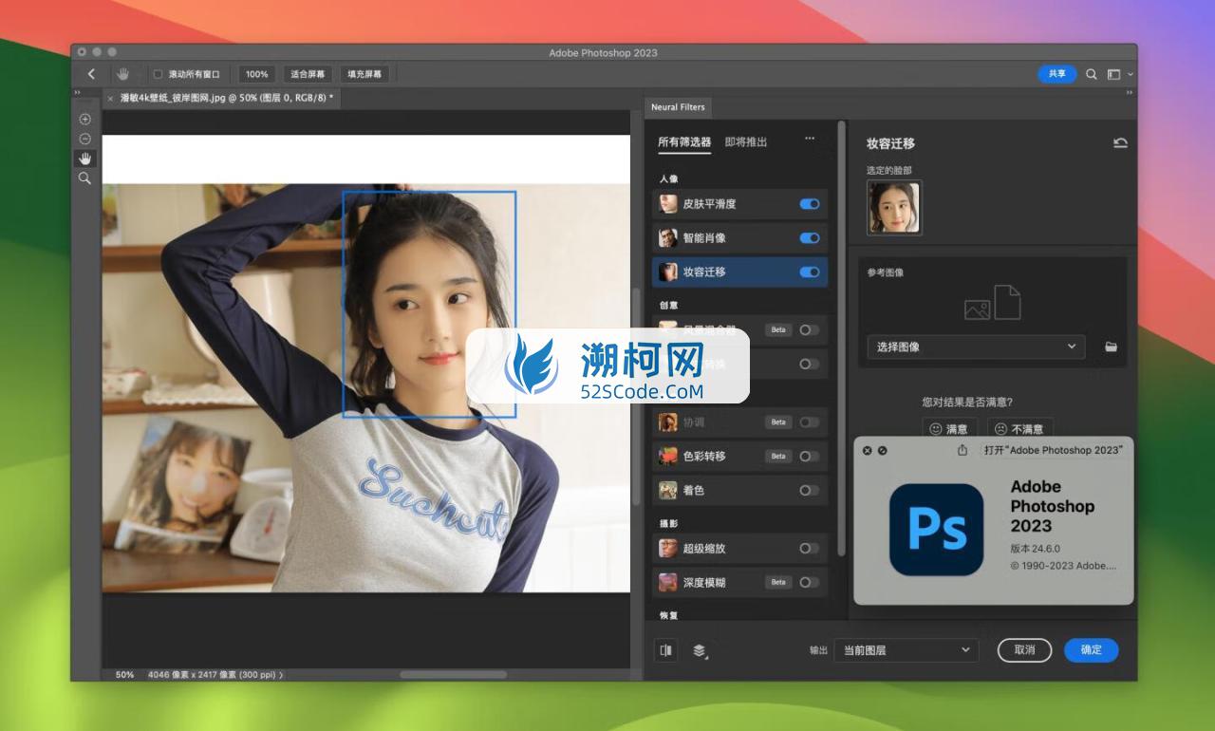Go back with the left arrow icon

91,74
